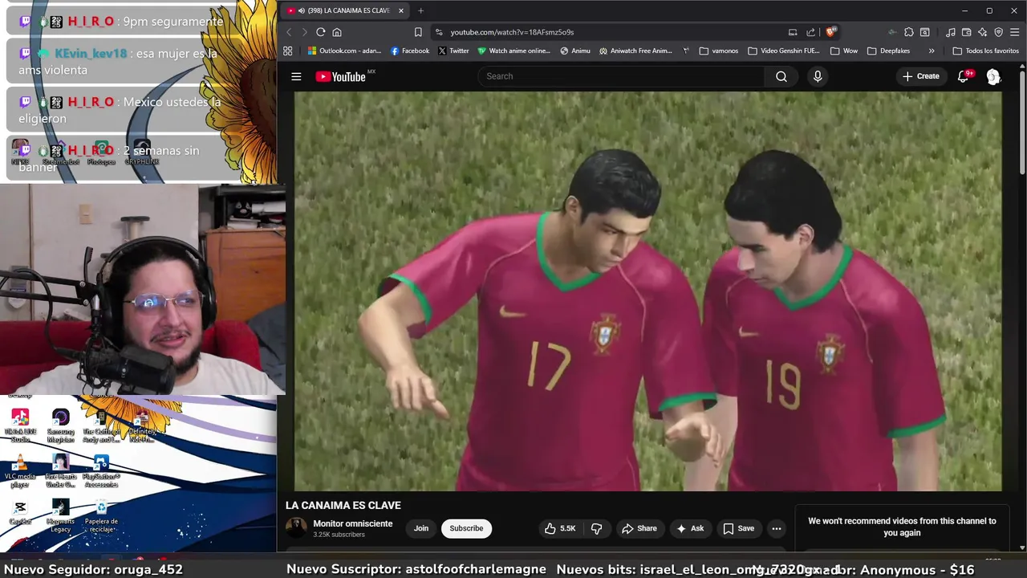This screenshot has width=1027, height=578.
Task: Show hidden bookmarks with the chevron
Action: pyautogui.click(x=932, y=51)
